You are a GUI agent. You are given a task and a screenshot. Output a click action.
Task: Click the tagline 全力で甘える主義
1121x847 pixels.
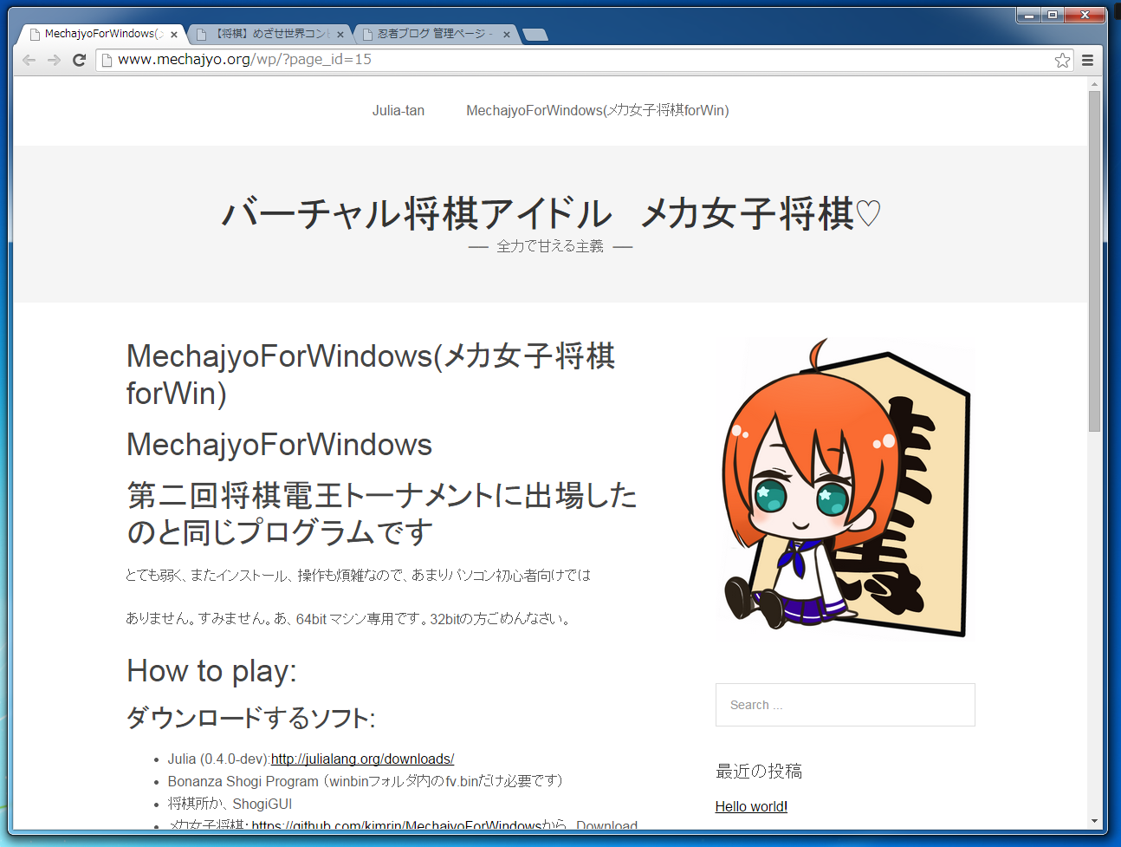pos(550,246)
